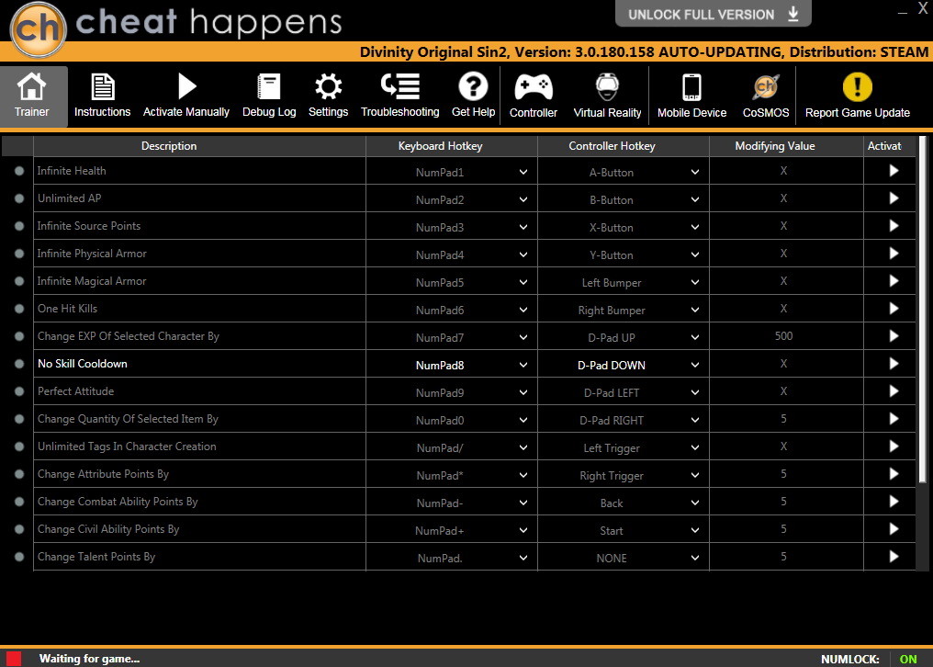Screen dimensions: 933x667
Task: Edit Talent Points modifying value 5
Action: pyautogui.click(x=783, y=557)
